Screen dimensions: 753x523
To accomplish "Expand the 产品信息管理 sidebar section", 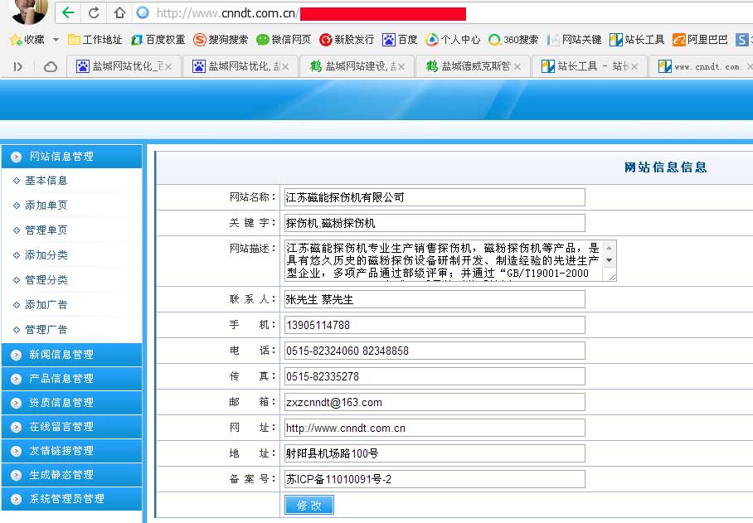I will 61,379.
